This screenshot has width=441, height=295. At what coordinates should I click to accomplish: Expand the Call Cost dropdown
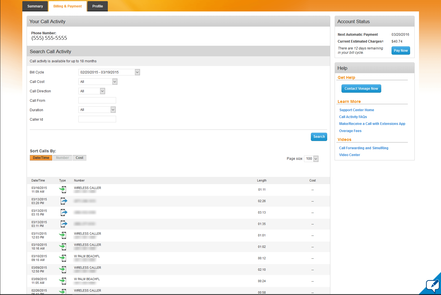(98, 82)
